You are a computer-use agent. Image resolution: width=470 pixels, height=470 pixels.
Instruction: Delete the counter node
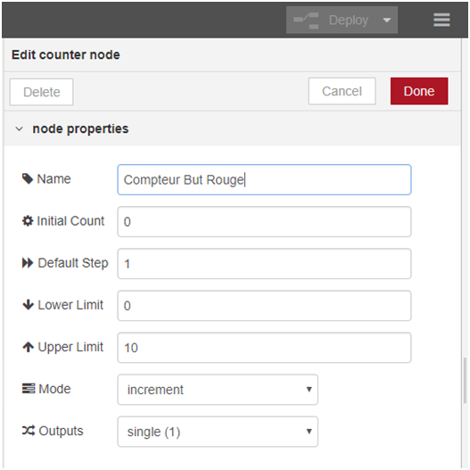41,92
